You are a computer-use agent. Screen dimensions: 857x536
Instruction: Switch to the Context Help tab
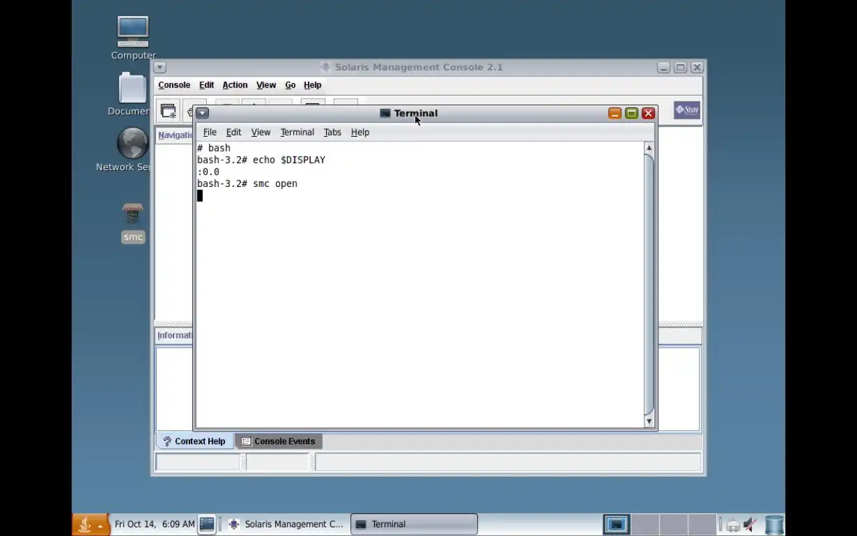(195, 441)
